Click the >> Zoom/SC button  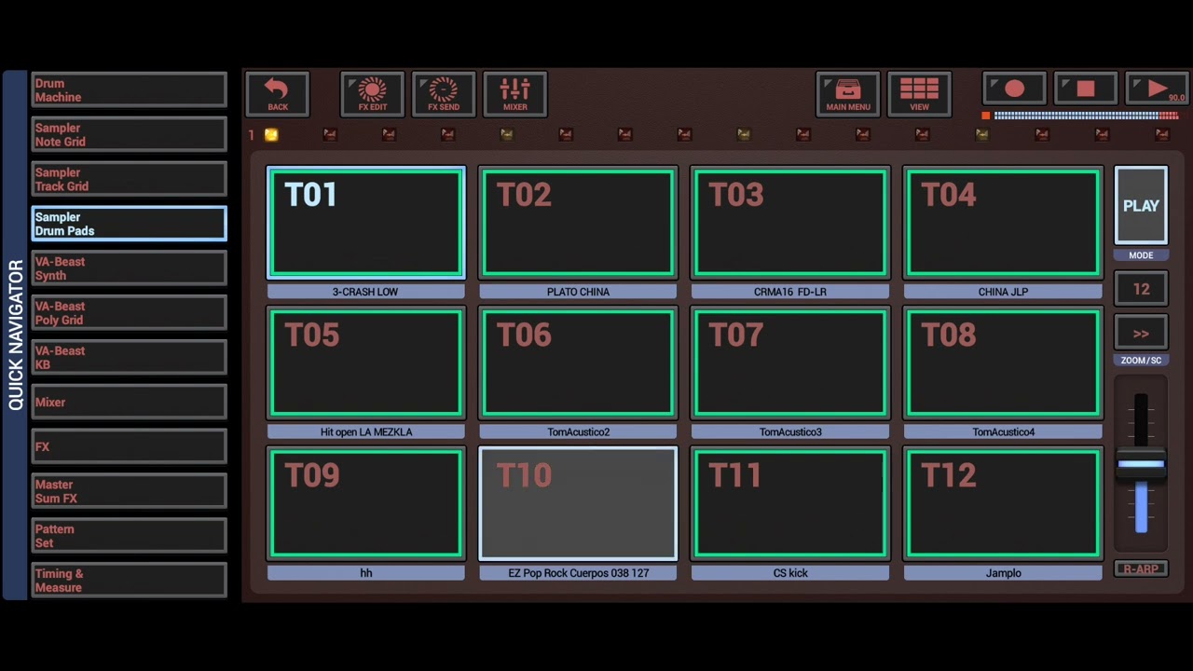click(1141, 334)
